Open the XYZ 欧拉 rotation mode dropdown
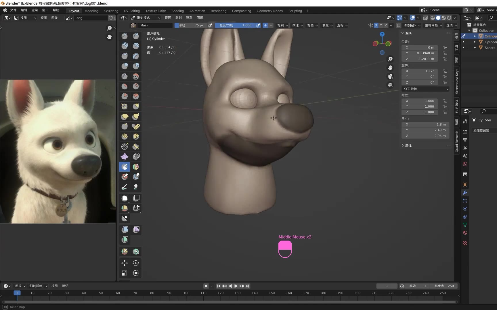 [x=425, y=89]
